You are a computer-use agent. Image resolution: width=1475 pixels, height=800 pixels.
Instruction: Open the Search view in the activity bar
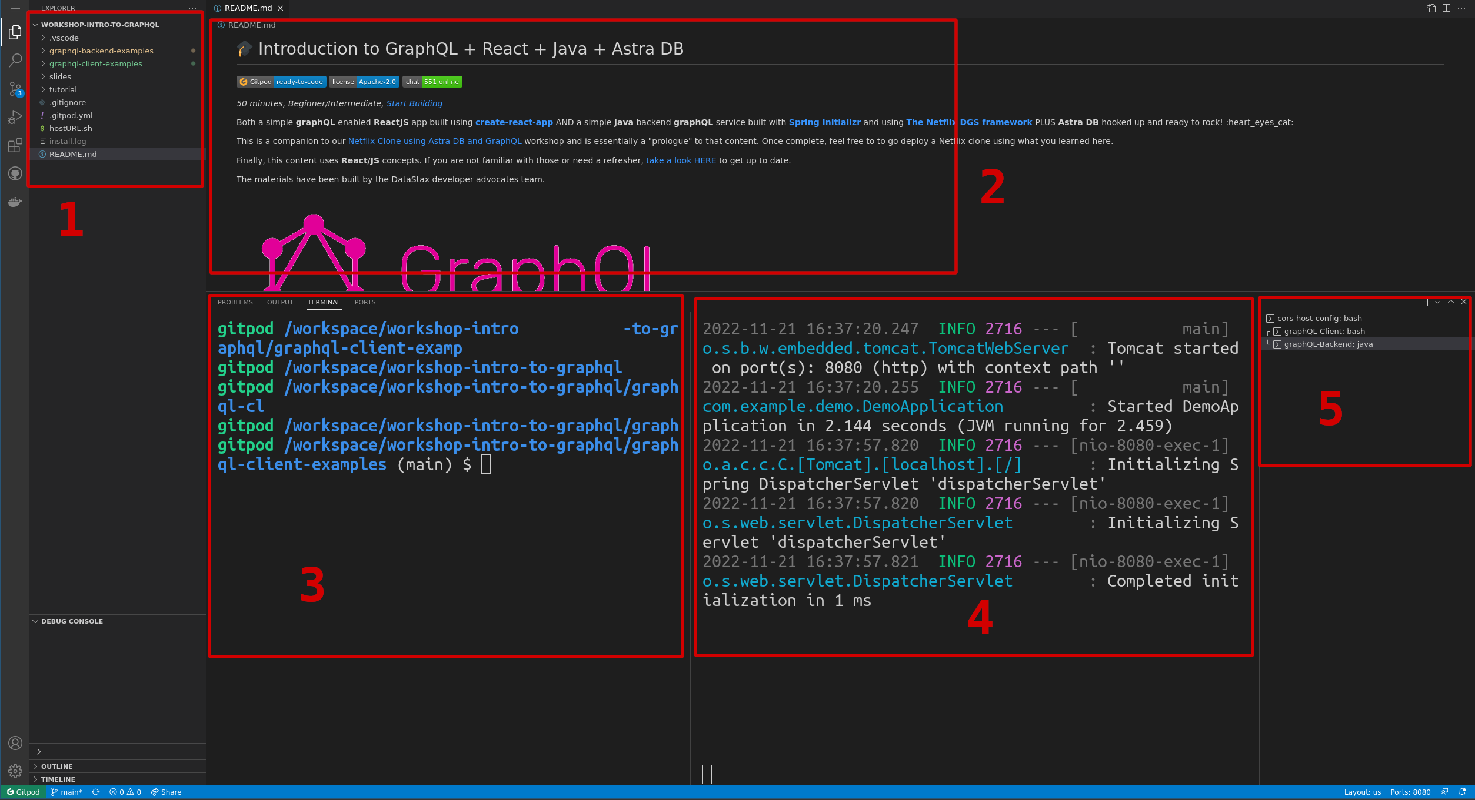pos(15,60)
